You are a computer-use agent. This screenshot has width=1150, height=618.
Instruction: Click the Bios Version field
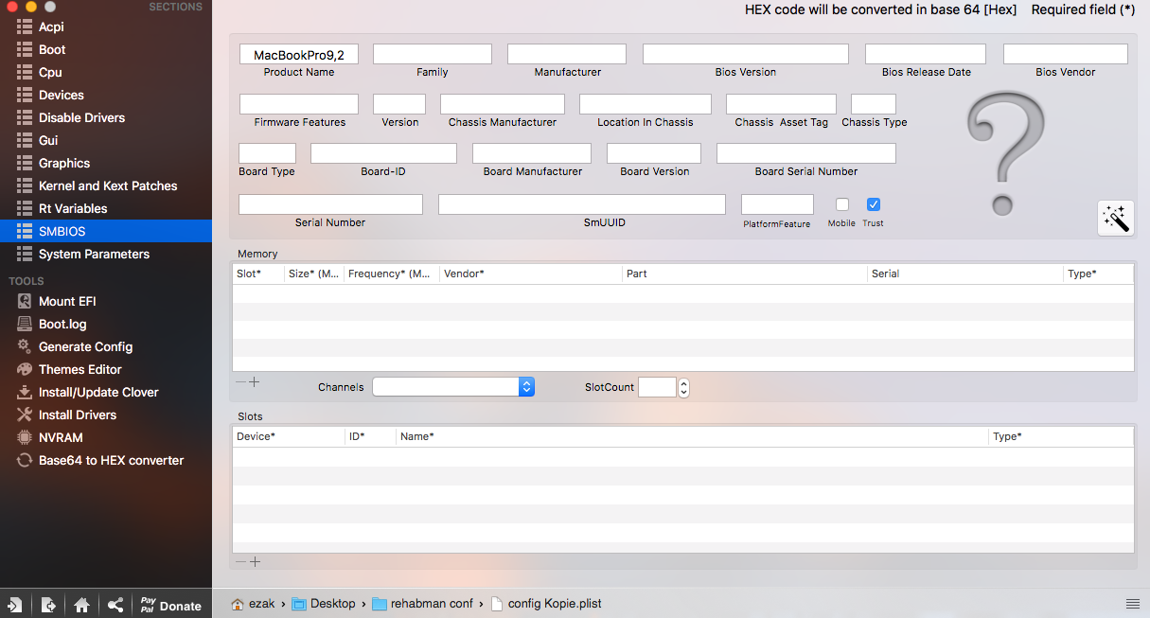tap(746, 54)
